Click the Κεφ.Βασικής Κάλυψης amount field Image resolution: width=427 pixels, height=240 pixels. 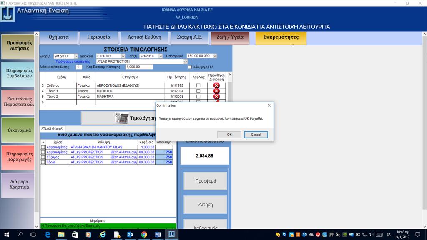click(x=139, y=67)
